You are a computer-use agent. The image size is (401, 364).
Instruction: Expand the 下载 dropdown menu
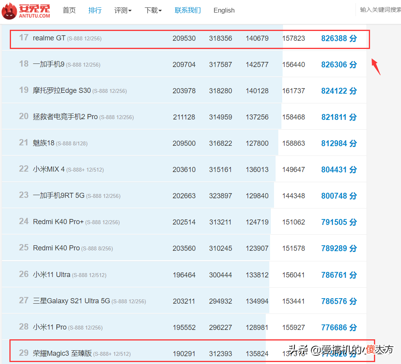click(x=153, y=10)
